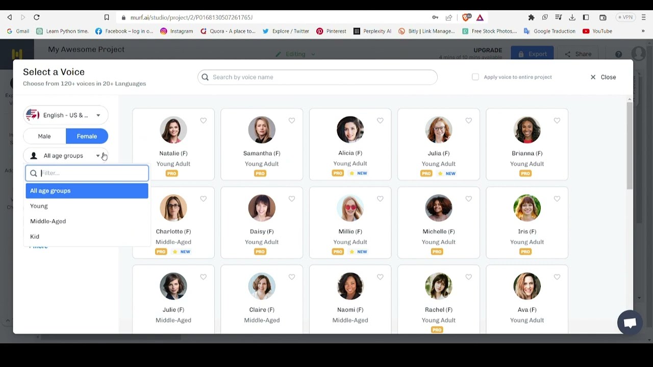The width and height of the screenshot is (653, 367).
Task: Click the Share button
Action: pos(578,54)
